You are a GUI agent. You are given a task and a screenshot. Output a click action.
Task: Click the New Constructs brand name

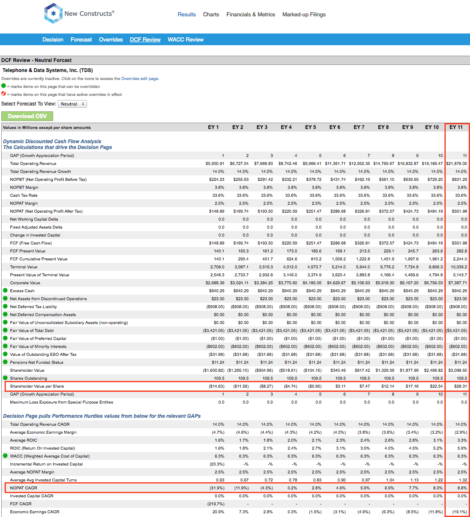pyautogui.click(x=89, y=13)
